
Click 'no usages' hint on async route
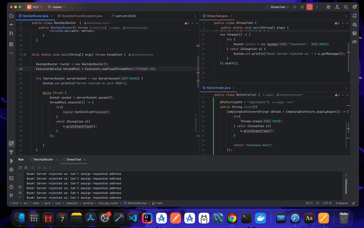tap(278, 102)
